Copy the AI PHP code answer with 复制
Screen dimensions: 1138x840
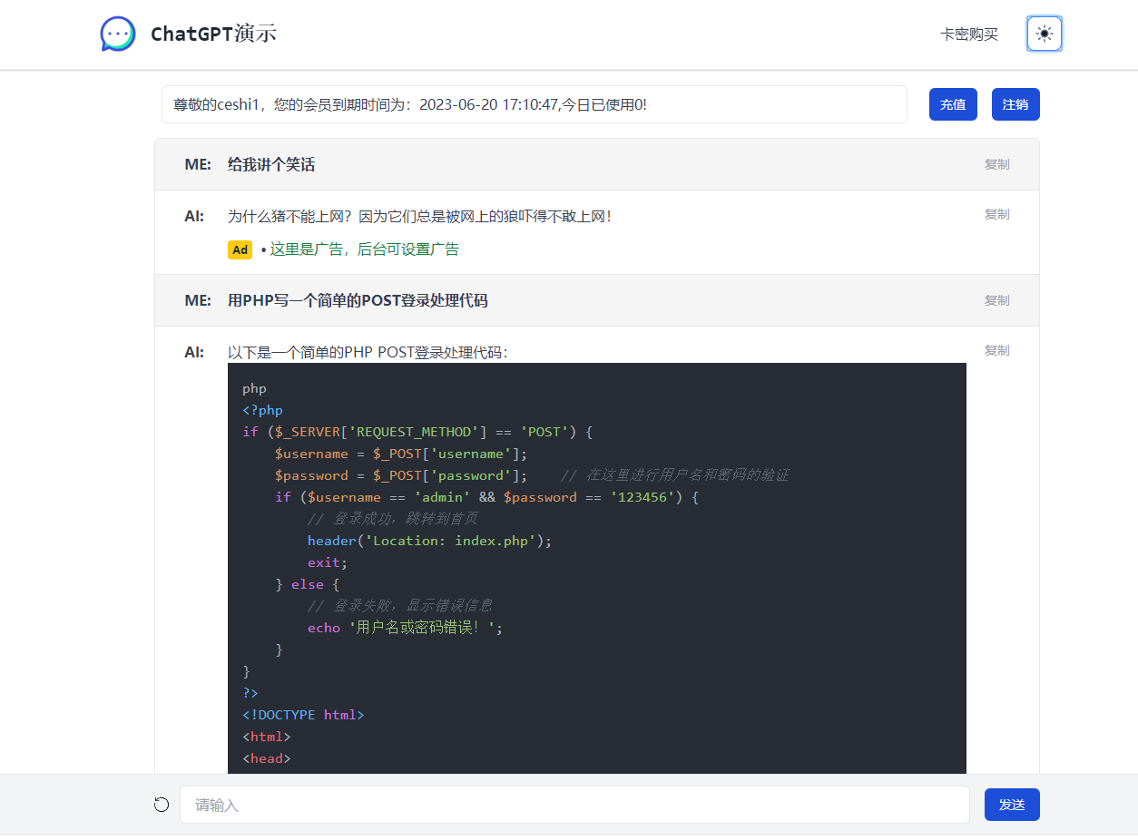(996, 350)
